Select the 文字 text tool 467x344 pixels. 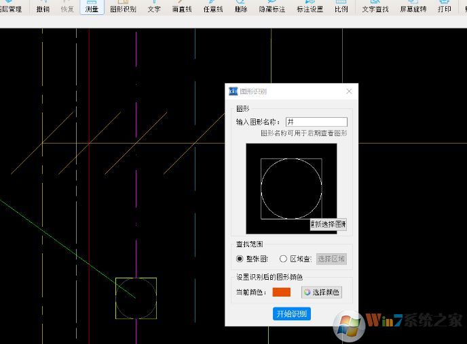[154, 9]
